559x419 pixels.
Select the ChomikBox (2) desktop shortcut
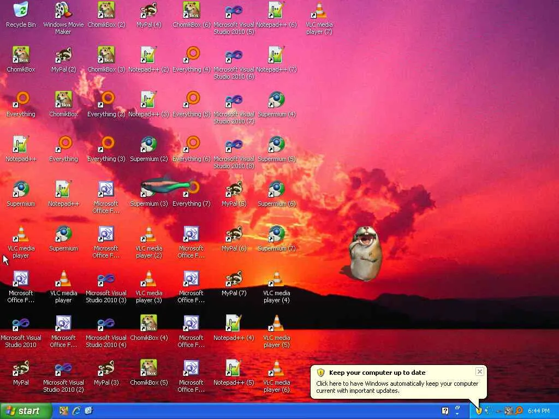pyautogui.click(x=106, y=15)
